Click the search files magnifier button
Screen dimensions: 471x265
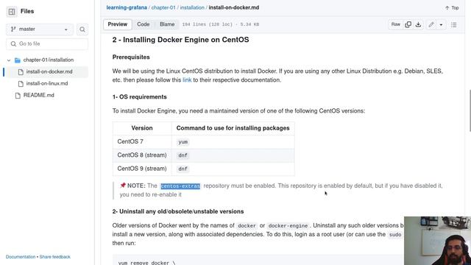[x=82, y=29]
